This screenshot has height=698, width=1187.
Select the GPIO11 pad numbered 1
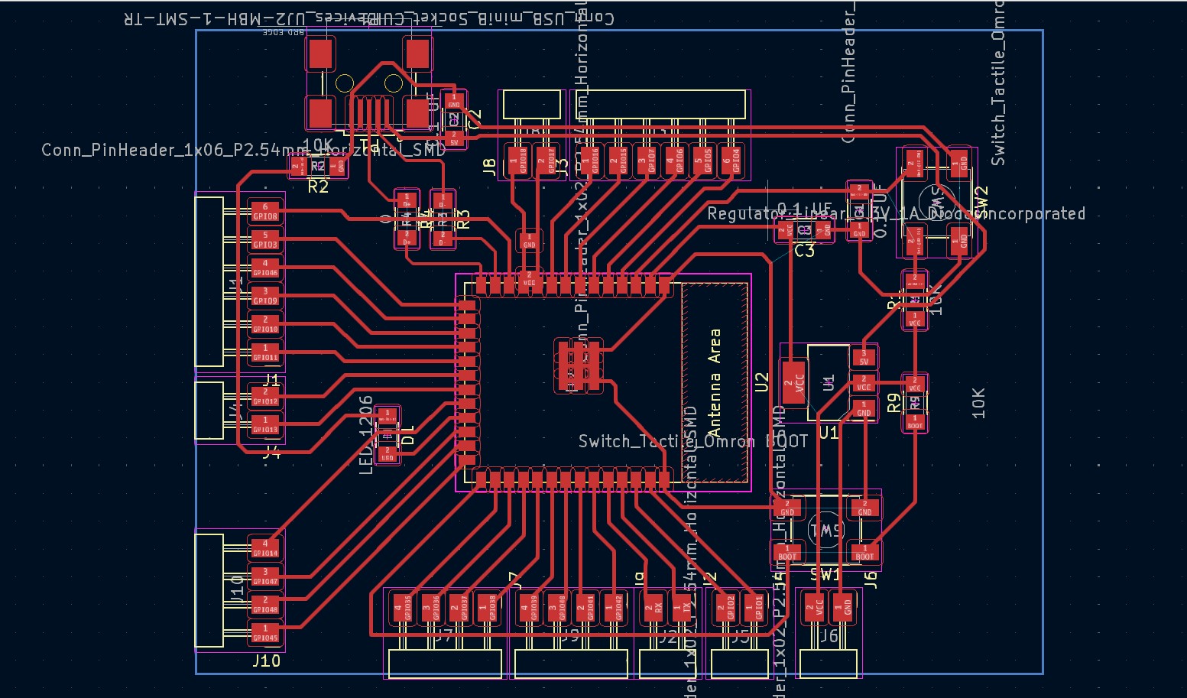[265, 353]
